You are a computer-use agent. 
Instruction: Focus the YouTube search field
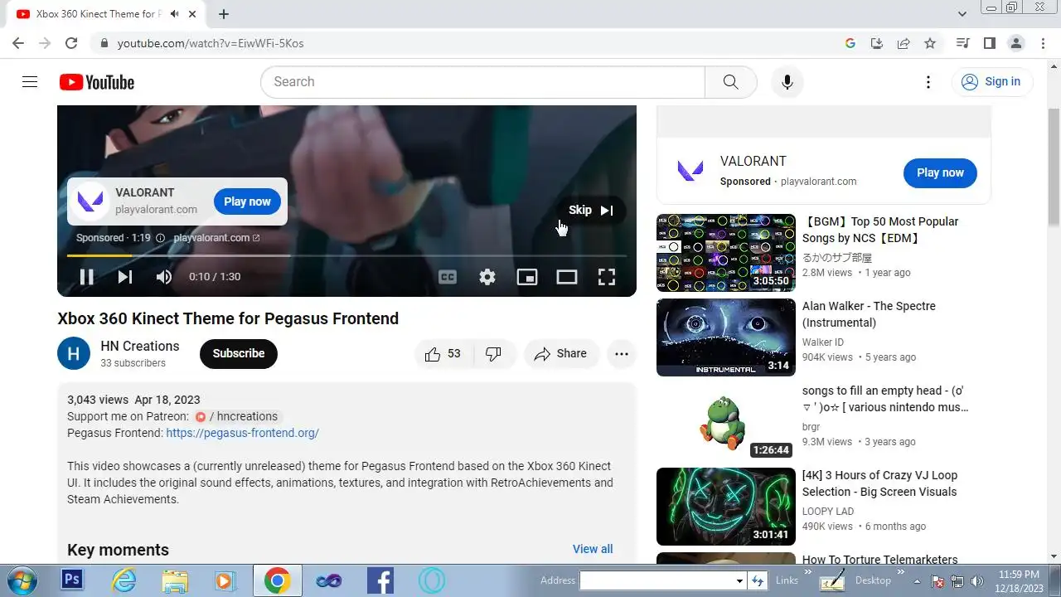[482, 82]
